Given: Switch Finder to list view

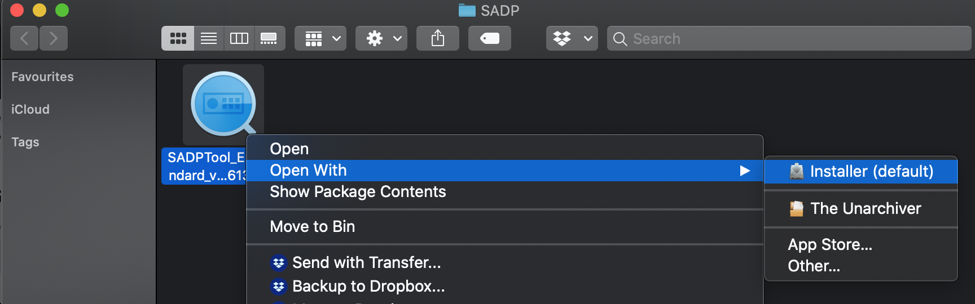Looking at the screenshot, I should coord(209,38).
